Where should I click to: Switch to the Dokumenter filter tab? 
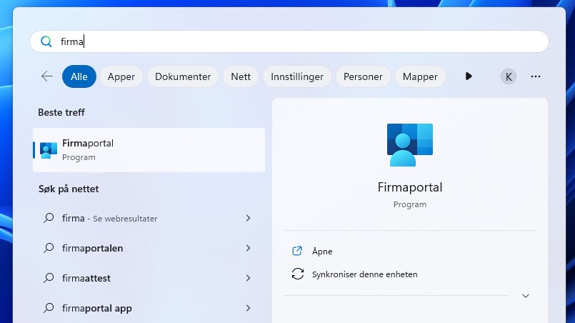pyautogui.click(x=183, y=76)
